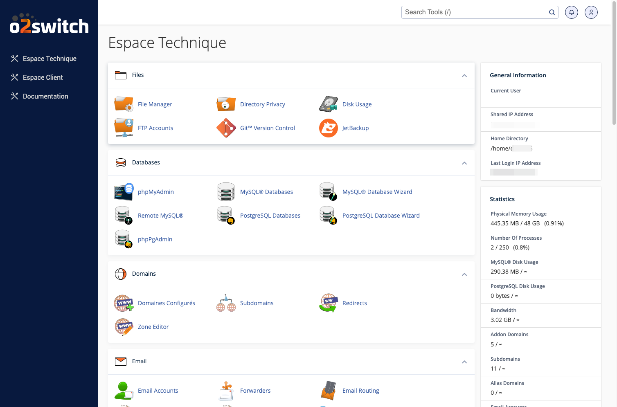Open the notifications bell icon

572,12
